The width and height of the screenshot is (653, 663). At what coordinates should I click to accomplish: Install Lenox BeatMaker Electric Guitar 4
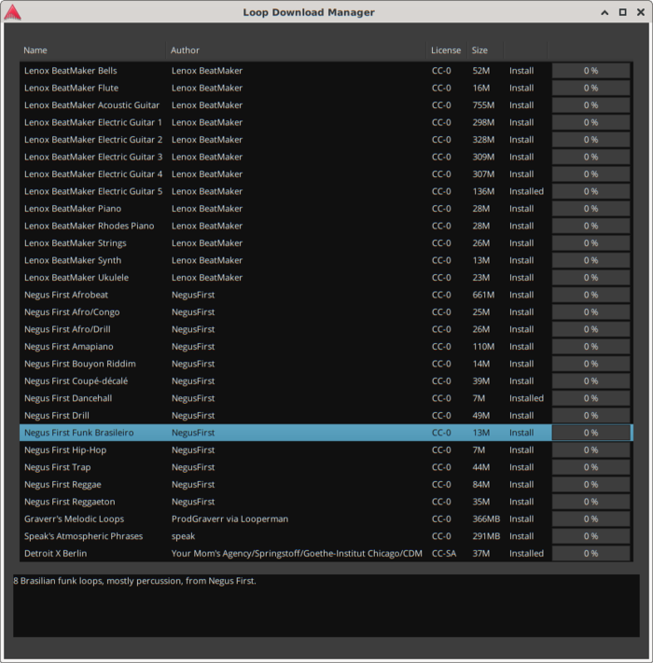pyautogui.click(x=521, y=174)
